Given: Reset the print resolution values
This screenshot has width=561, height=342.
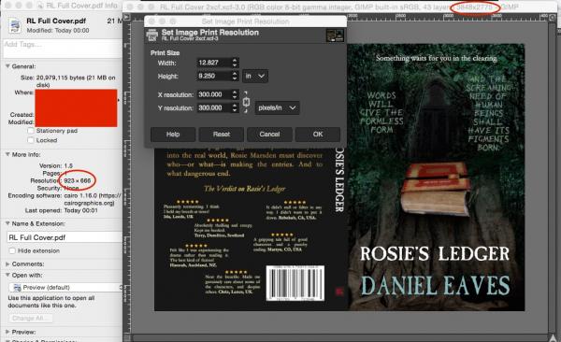Looking at the screenshot, I should (222, 135).
